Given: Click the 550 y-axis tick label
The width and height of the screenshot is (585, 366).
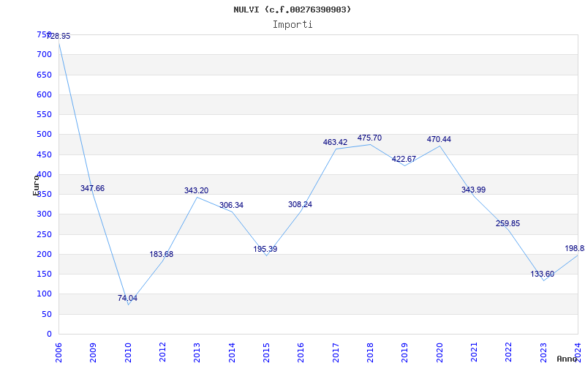Looking at the screenshot, I should point(44,115).
